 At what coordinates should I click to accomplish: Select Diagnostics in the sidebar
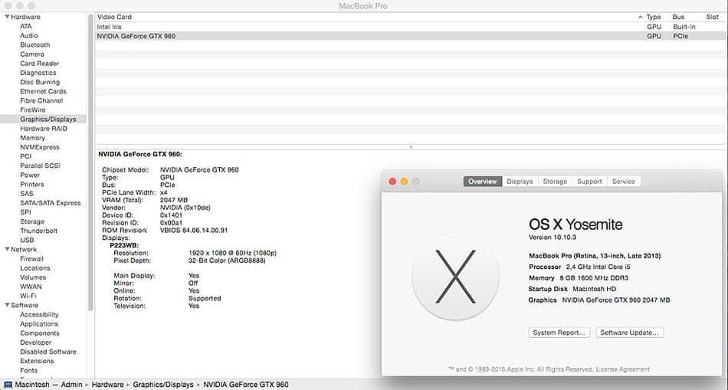click(x=38, y=73)
